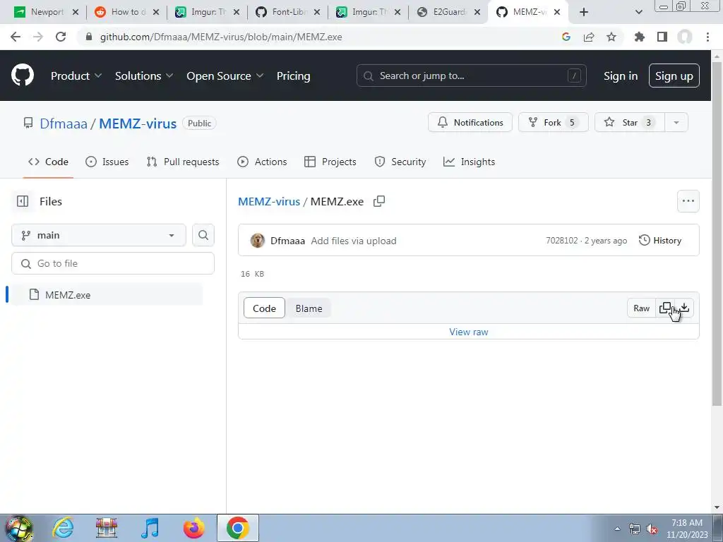Open the Dfmaaa owner profile link

(63, 124)
